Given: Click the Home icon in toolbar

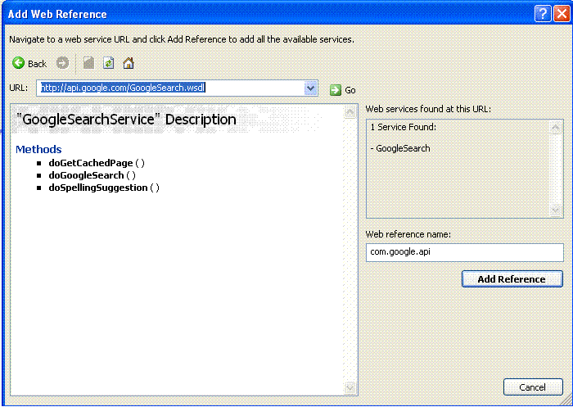Looking at the screenshot, I should click(x=129, y=63).
